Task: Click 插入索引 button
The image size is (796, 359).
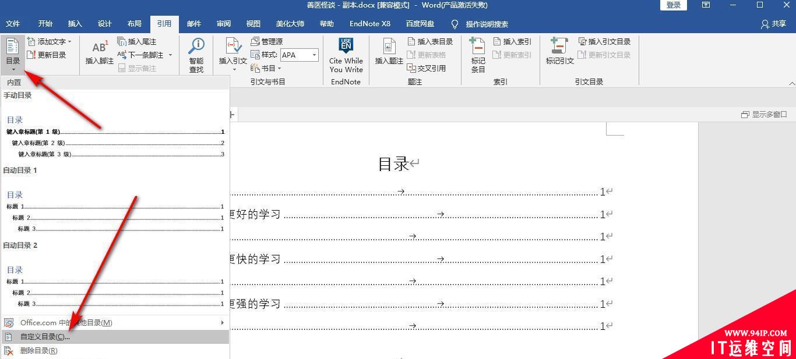Action: 512,41
